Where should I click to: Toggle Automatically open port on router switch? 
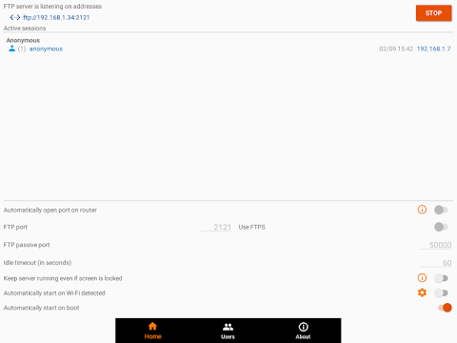[x=441, y=210]
